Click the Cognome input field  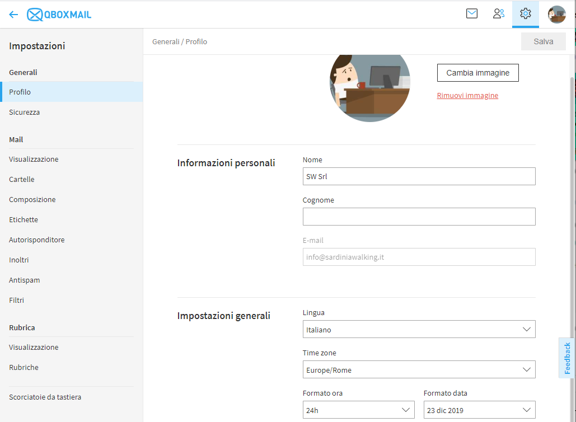coord(419,217)
